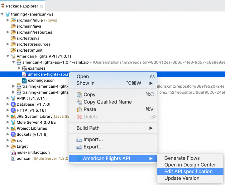Choose Import... in the context menu

pyautogui.click(x=113, y=140)
